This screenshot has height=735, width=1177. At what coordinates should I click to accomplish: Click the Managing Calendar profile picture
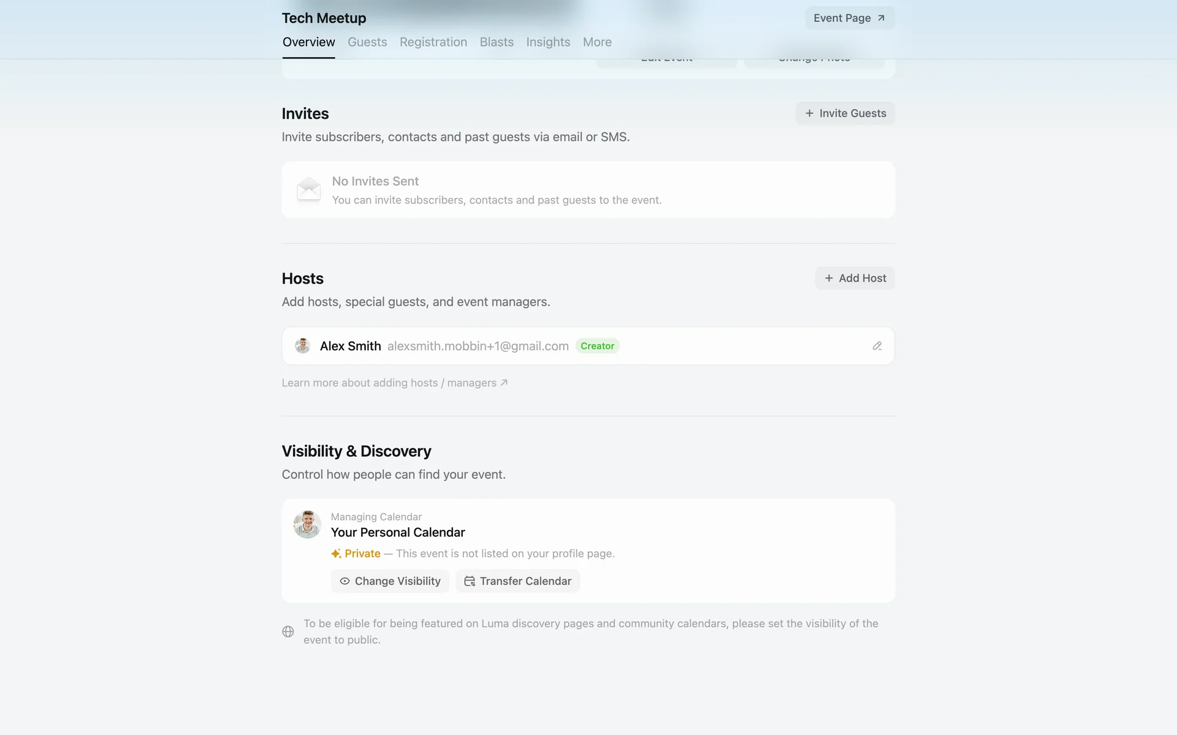307,525
